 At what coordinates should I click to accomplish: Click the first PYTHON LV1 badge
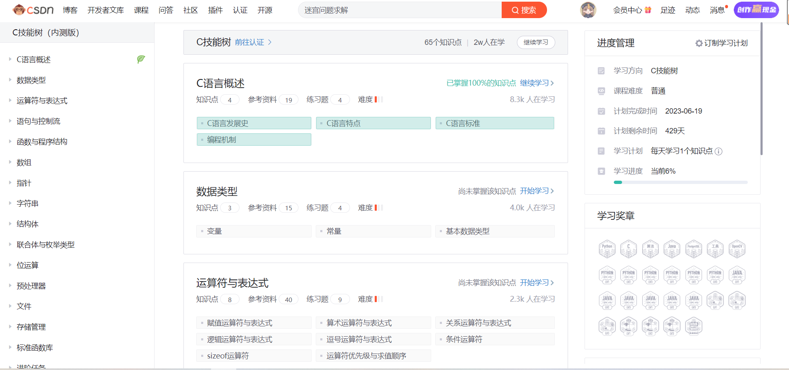click(x=607, y=275)
